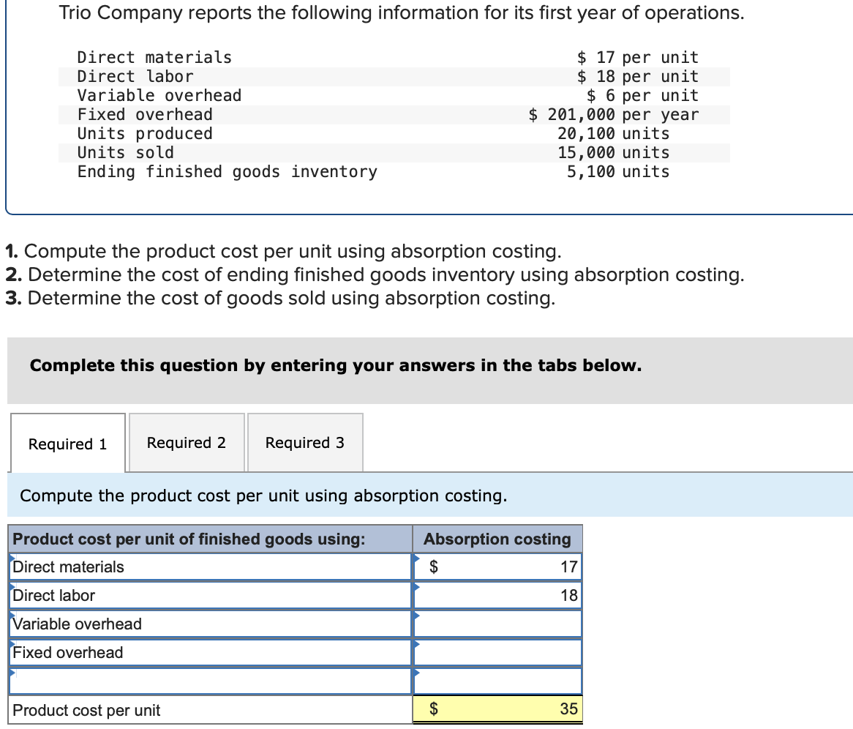Click the blue marker beside the 17 entry
This screenshot has height=729, width=853.
click(416, 560)
